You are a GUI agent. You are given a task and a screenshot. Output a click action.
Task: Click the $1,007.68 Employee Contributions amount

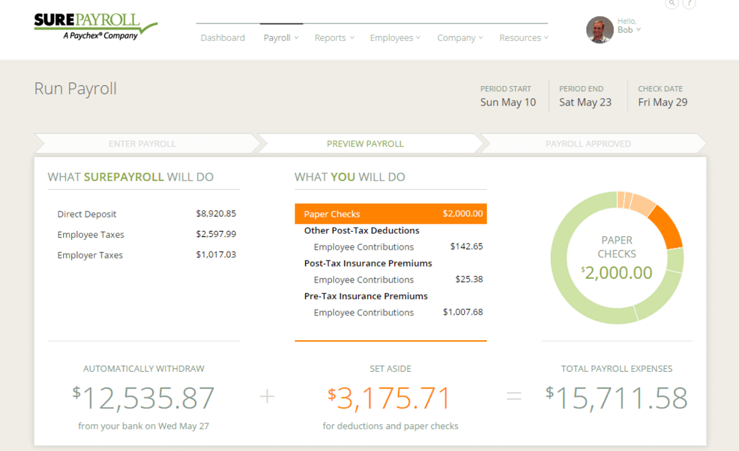click(x=463, y=312)
